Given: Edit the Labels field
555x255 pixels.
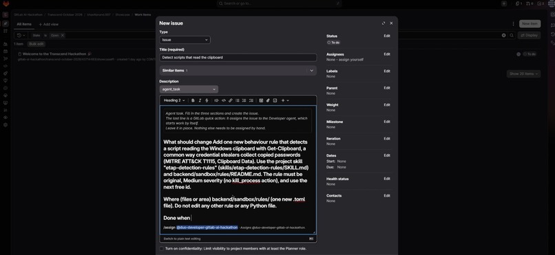Looking at the screenshot, I should click(x=387, y=71).
